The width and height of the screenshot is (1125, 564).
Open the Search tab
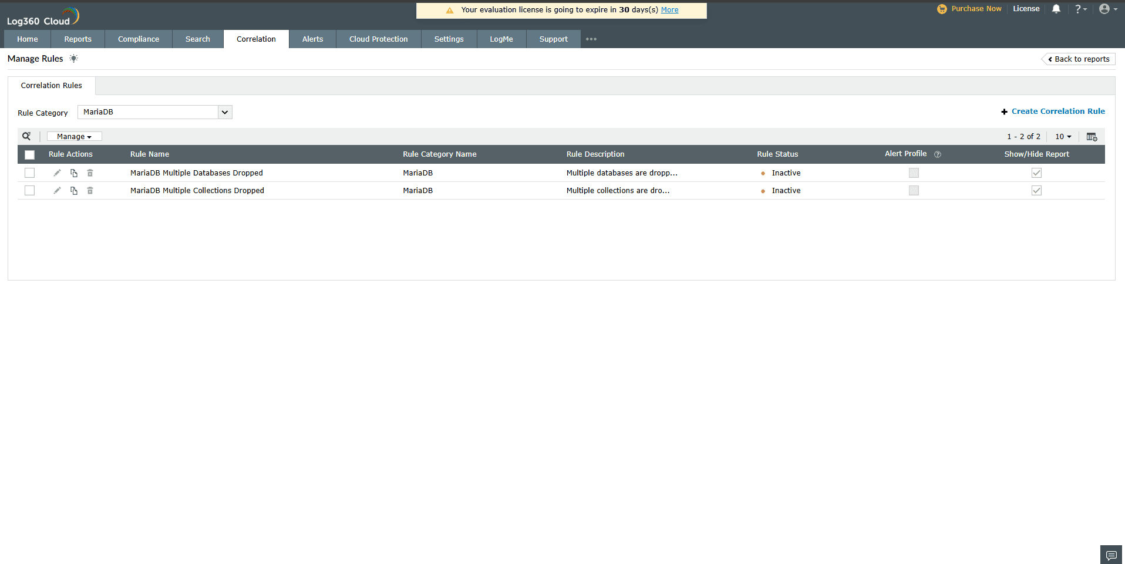pos(198,39)
